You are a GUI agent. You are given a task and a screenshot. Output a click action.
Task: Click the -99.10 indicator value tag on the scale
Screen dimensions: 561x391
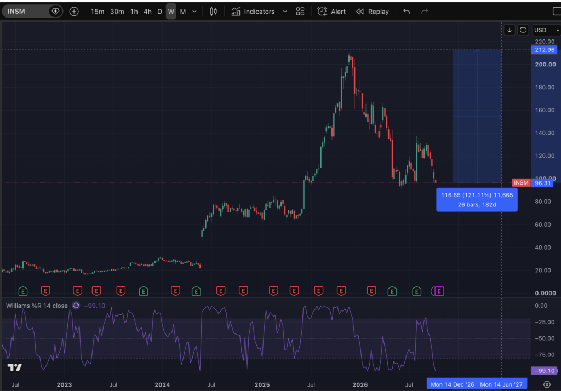544,371
